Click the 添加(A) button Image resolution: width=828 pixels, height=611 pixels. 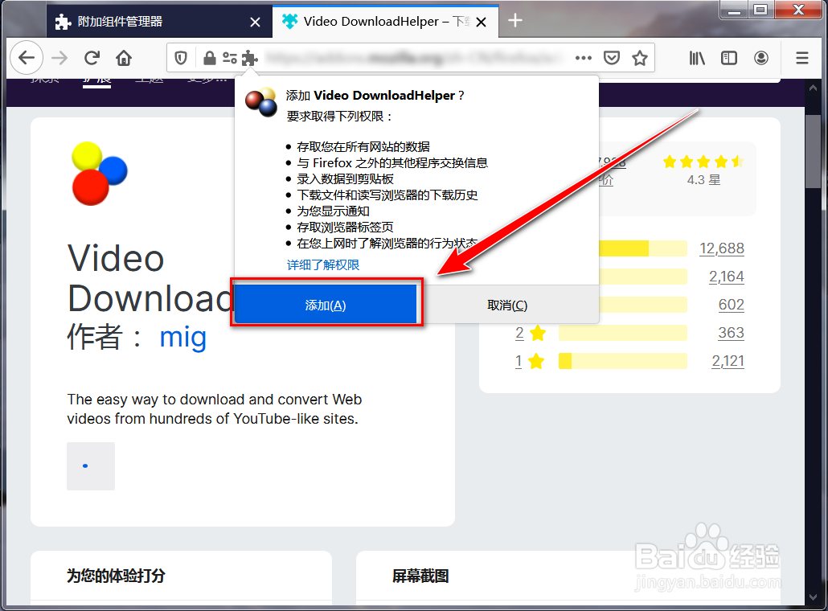(x=326, y=305)
